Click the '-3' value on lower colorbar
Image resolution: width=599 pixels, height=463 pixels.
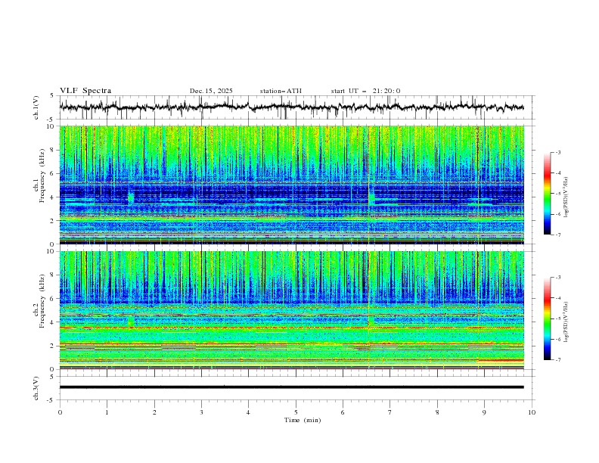click(x=557, y=278)
